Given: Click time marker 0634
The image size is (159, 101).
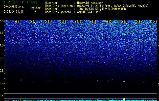Looking at the screenshot, I should point(63,22).
